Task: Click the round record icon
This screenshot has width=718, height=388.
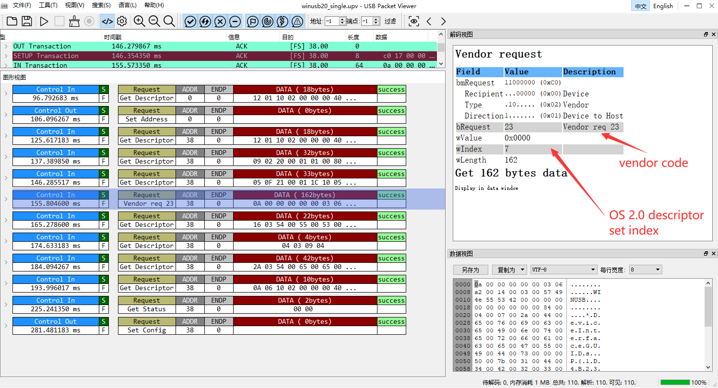Action: click(x=89, y=21)
